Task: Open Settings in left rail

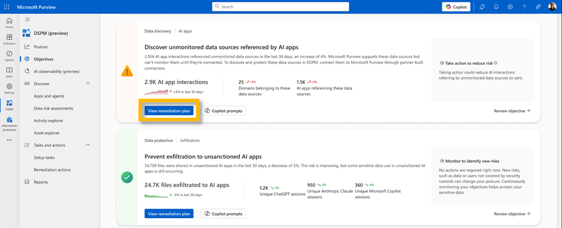Action: pyautogui.click(x=9, y=88)
